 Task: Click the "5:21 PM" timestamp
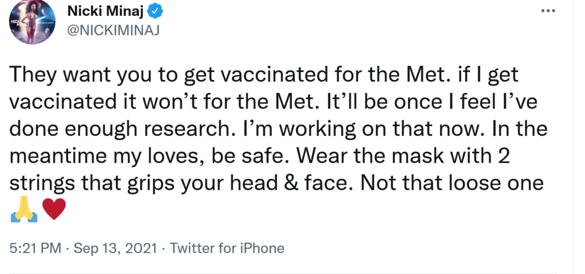click(x=34, y=248)
